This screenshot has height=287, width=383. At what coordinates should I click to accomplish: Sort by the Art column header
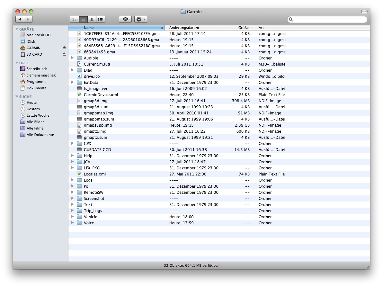272,28
